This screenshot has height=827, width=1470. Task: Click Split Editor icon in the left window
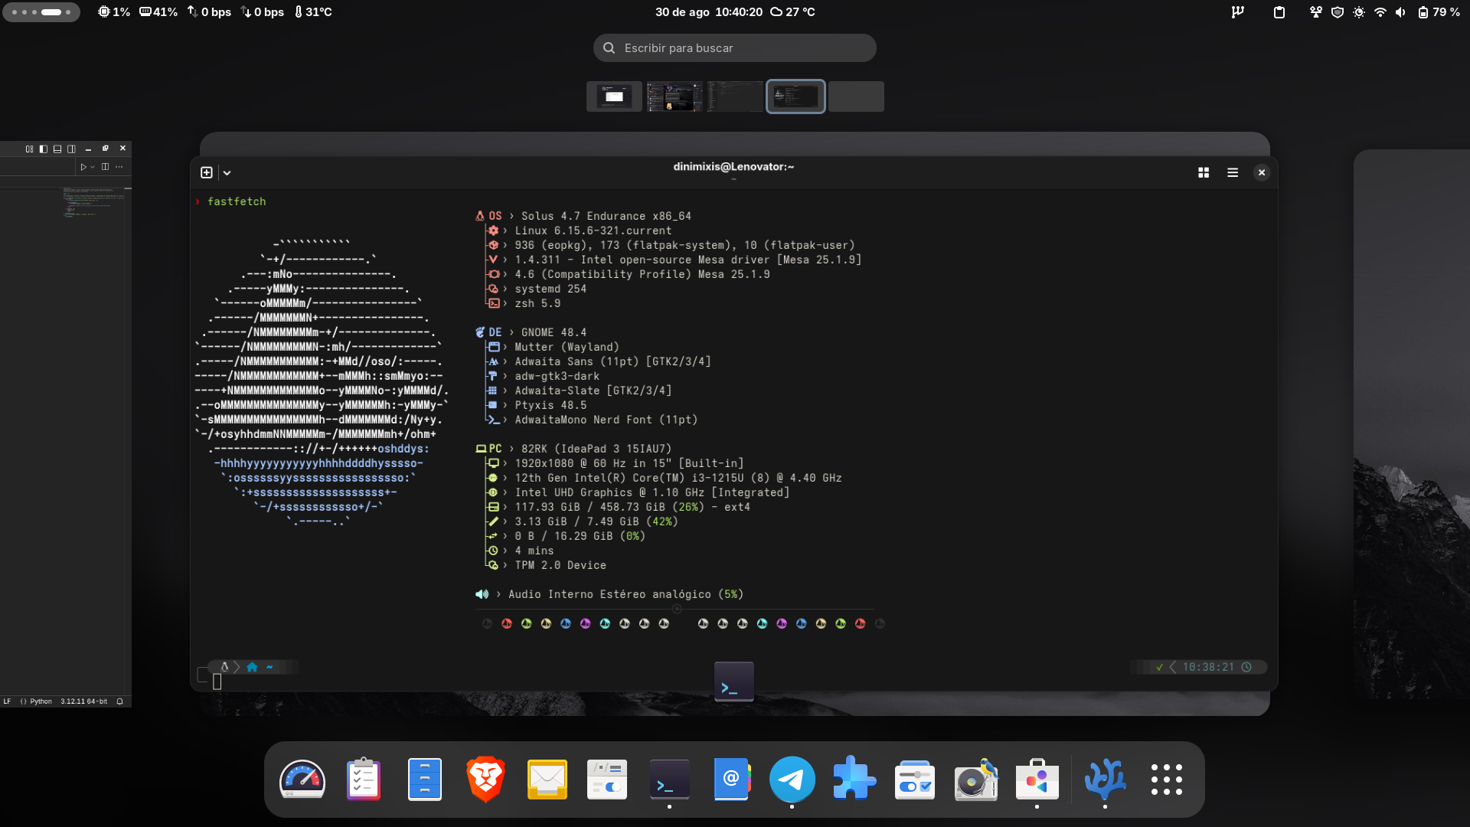click(x=105, y=166)
